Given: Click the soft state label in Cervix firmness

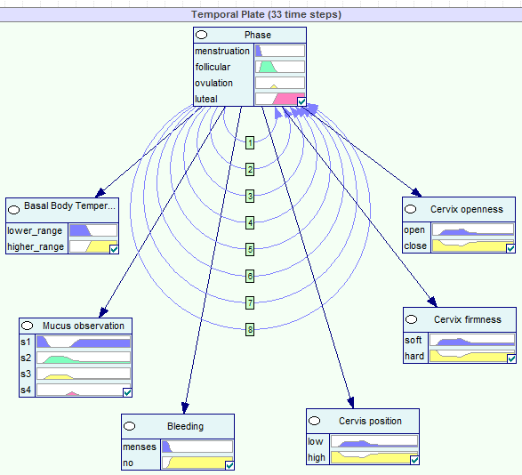Looking at the screenshot, I should (413, 340).
